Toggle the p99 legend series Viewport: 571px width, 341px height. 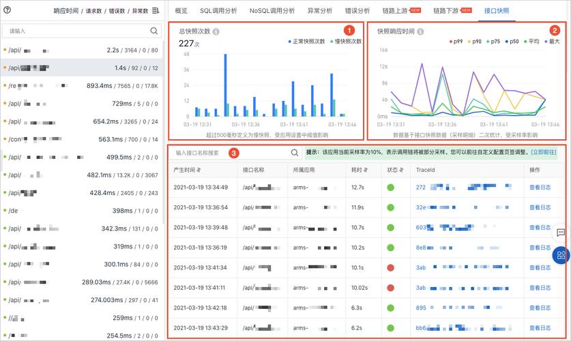click(456, 42)
